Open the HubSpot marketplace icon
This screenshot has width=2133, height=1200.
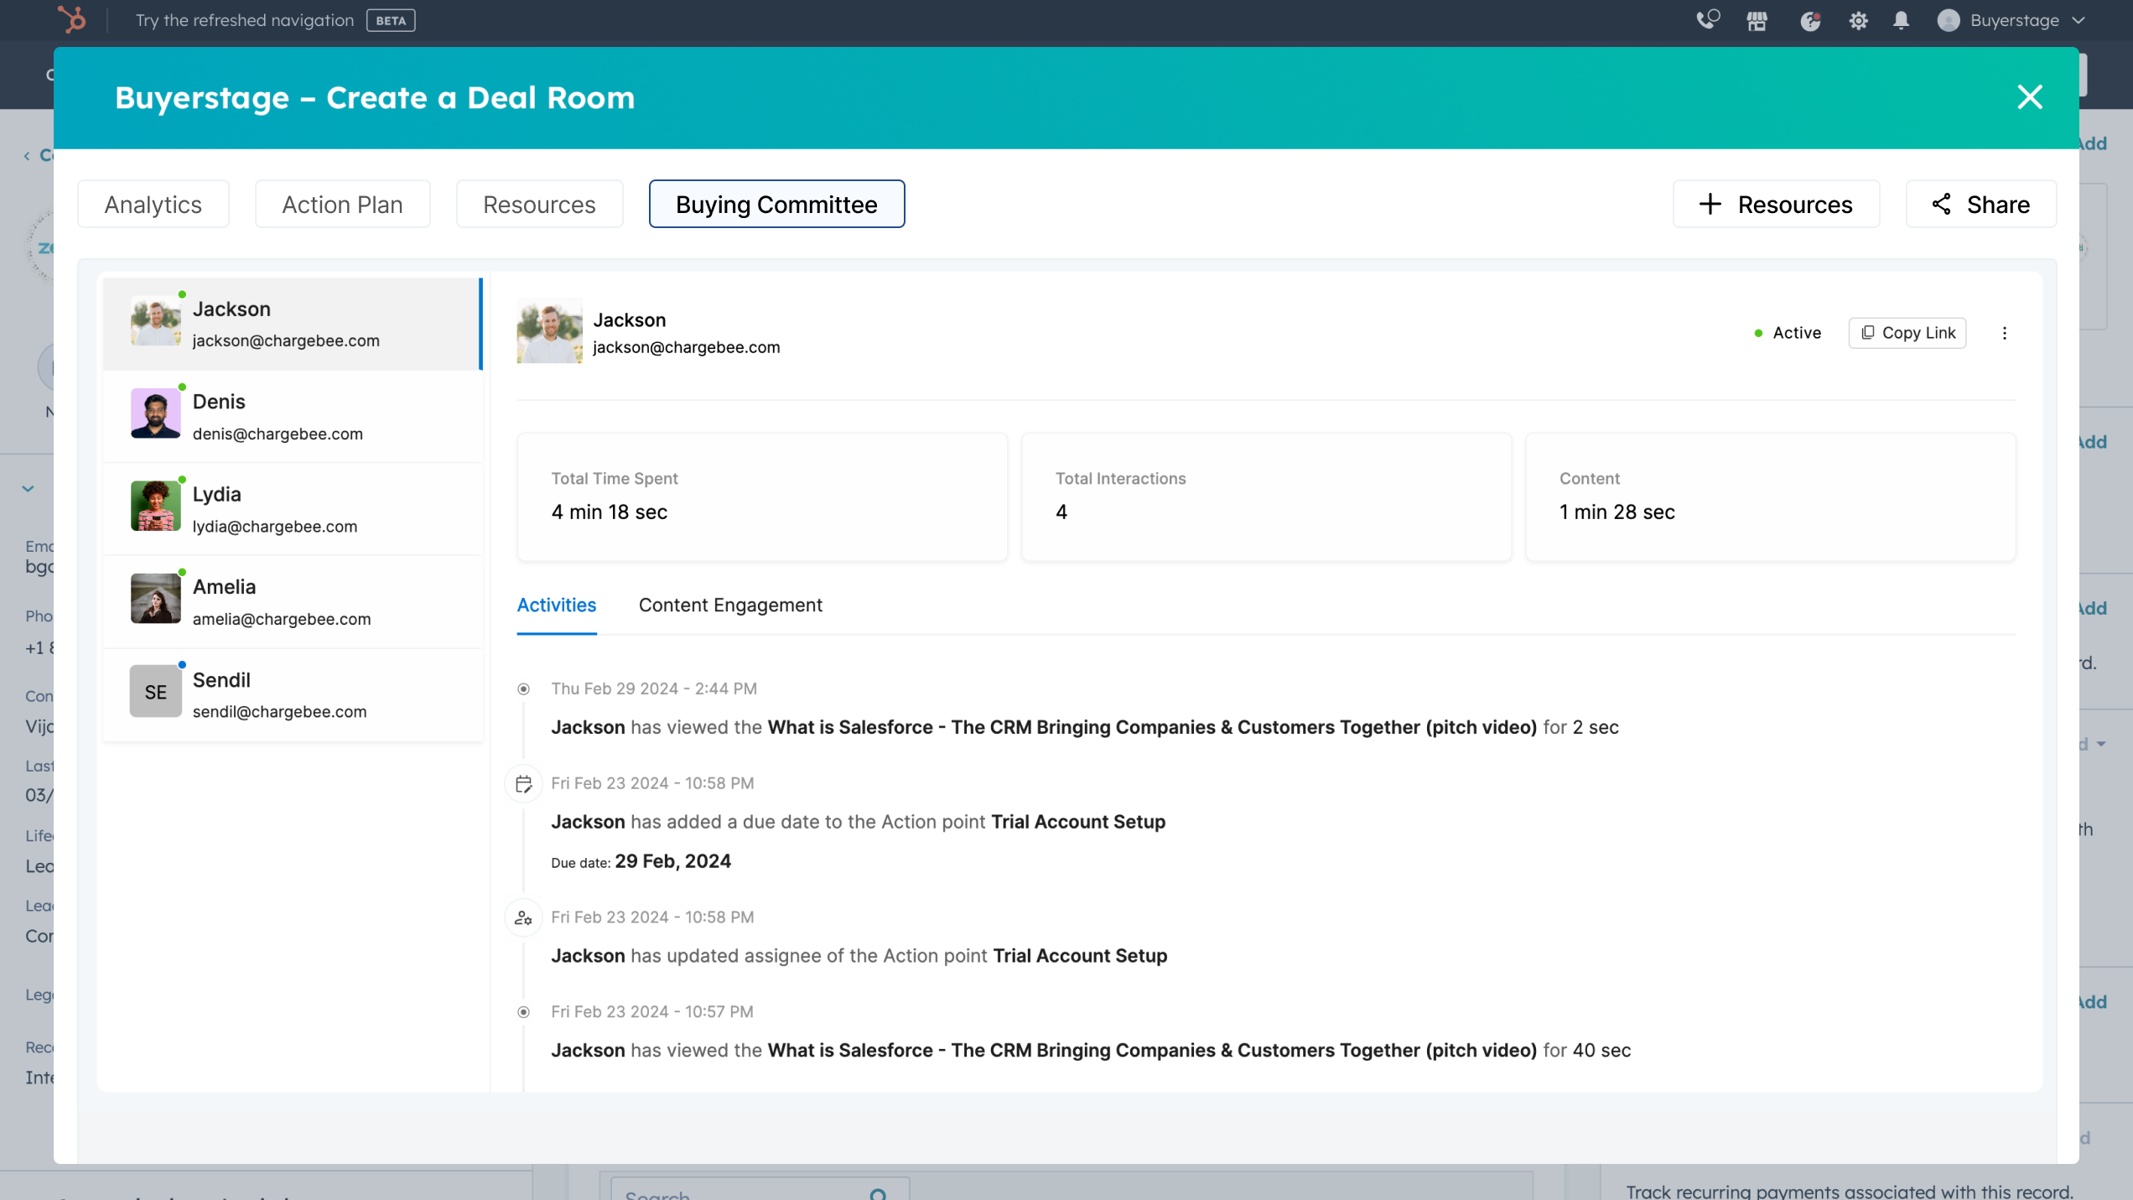[1757, 20]
